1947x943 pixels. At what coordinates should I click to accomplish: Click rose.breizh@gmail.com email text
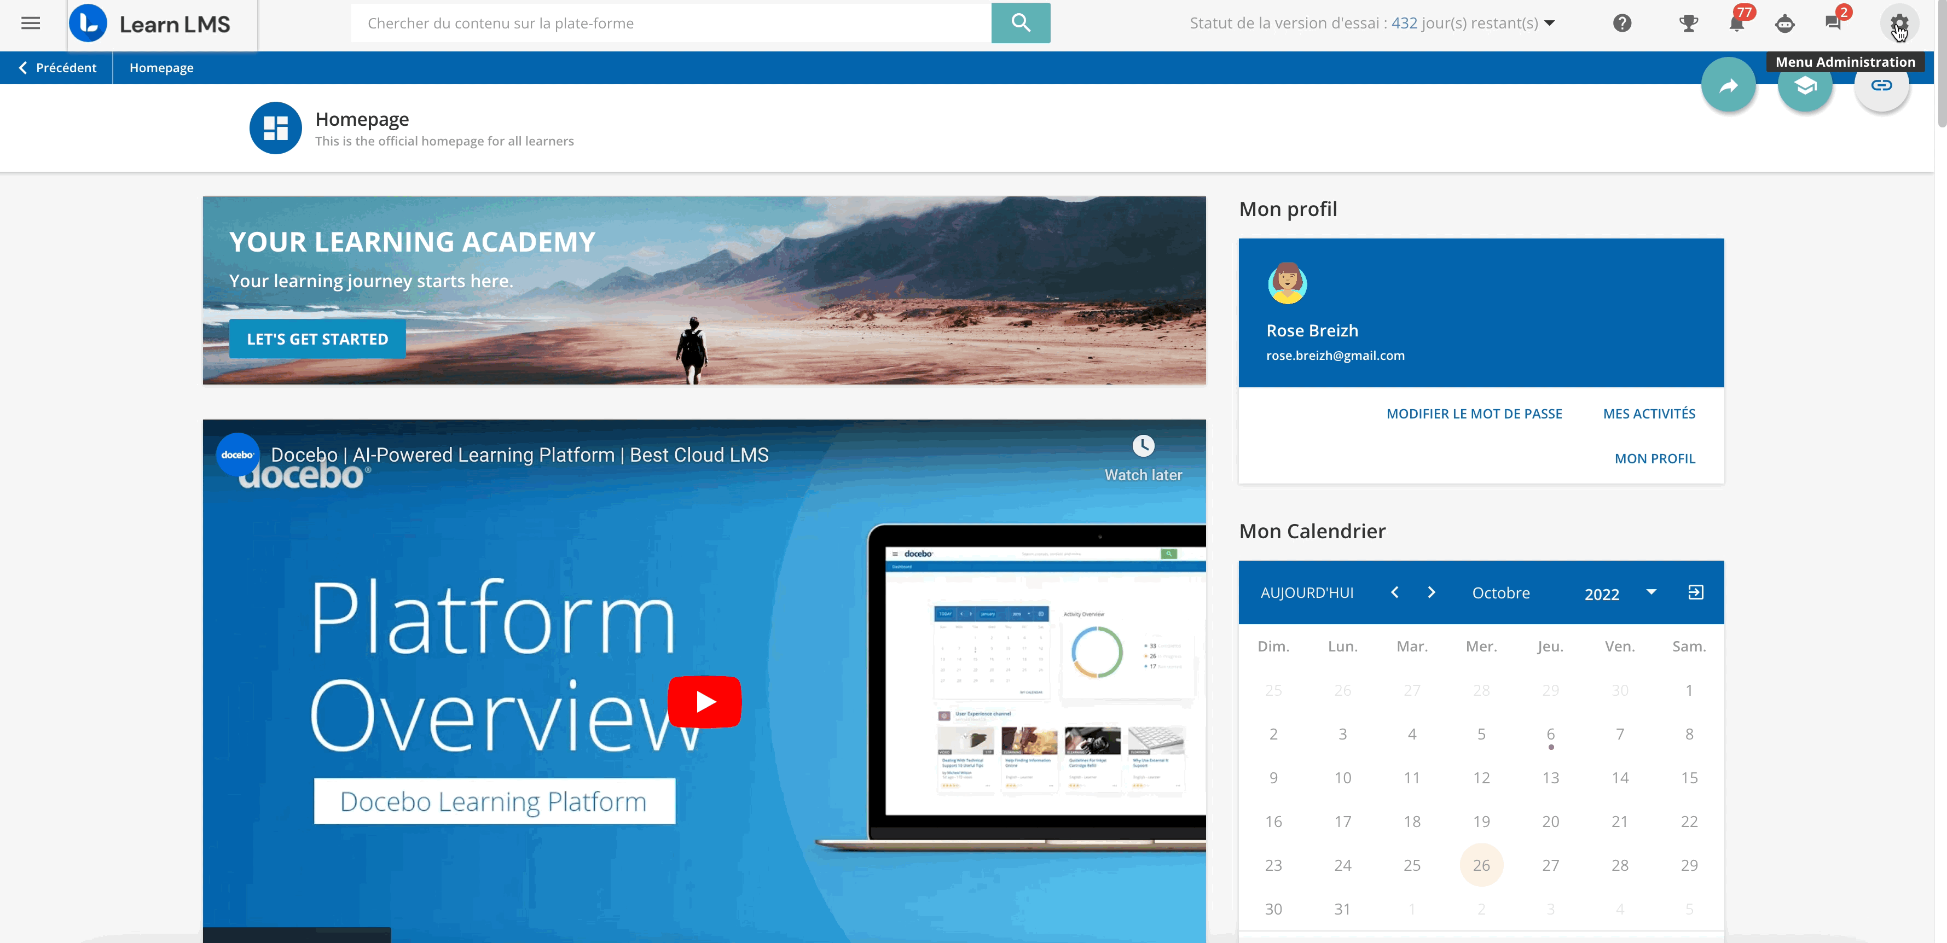(x=1335, y=356)
